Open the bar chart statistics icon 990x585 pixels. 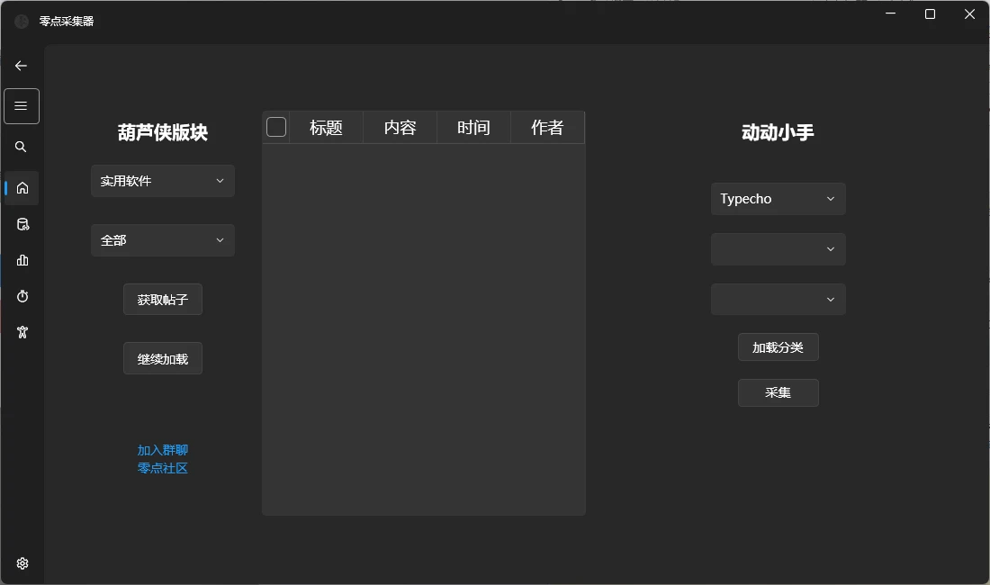click(x=22, y=260)
